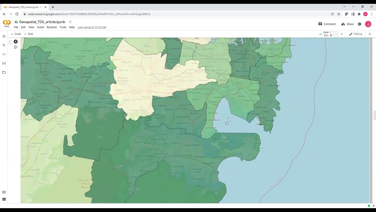Click the Botany Bay label on the map
This screenshot has width=376, height=212.
[x=231, y=120]
